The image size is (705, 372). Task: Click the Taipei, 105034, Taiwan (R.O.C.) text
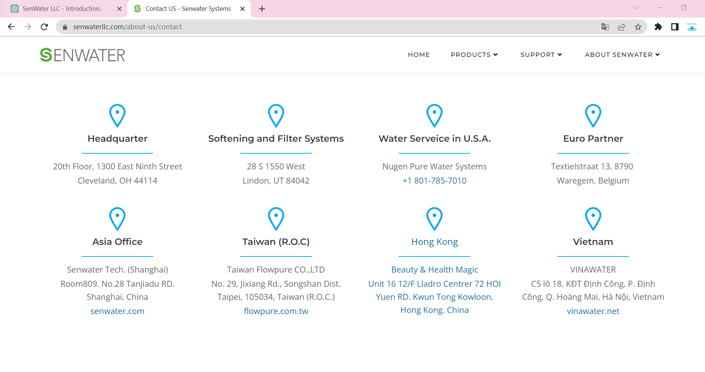pyautogui.click(x=276, y=297)
